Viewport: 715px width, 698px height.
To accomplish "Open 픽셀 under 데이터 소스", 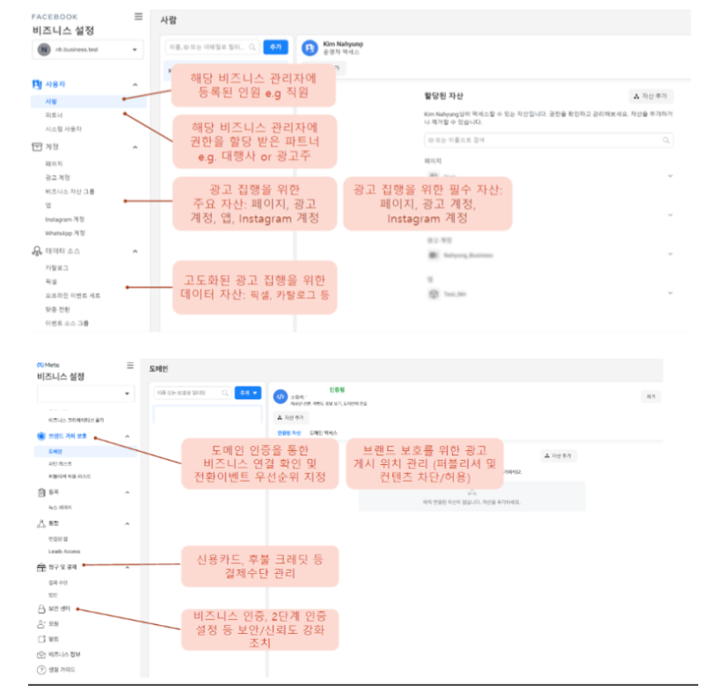I will pyautogui.click(x=51, y=282).
